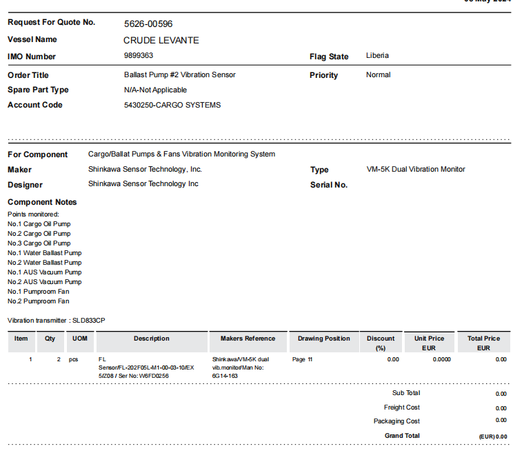Select the Type value VM-5K Dual Vibration Monitor
This screenshot has width=513, height=453.
coord(416,169)
